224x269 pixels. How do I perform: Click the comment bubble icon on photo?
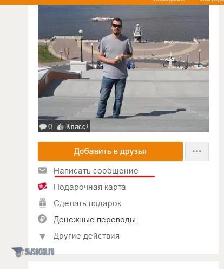coord(43,126)
